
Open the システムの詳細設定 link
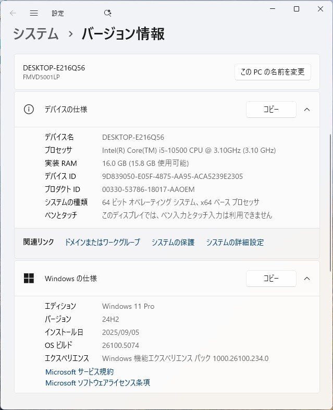point(235,242)
